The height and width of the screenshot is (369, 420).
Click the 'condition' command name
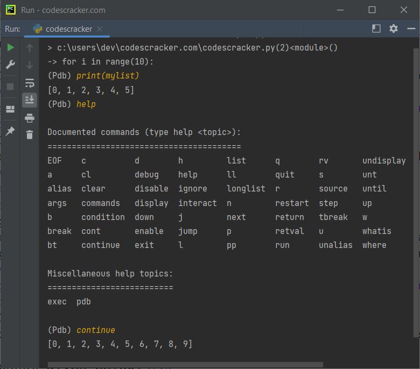click(x=103, y=217)
